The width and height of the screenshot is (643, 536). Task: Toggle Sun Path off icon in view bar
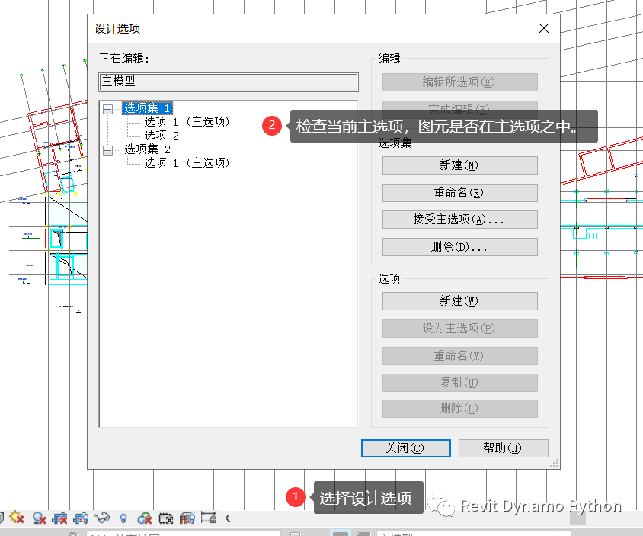(x=17, y=518)
